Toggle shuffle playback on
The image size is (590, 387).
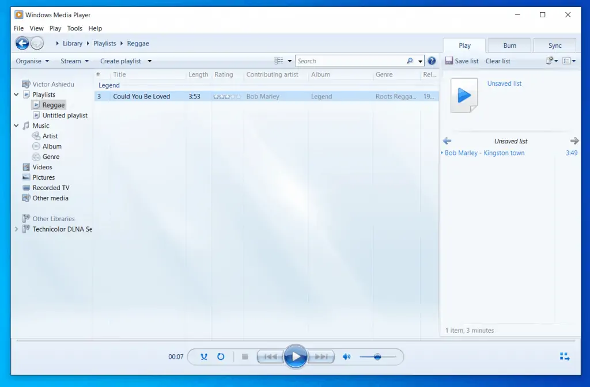203,356
